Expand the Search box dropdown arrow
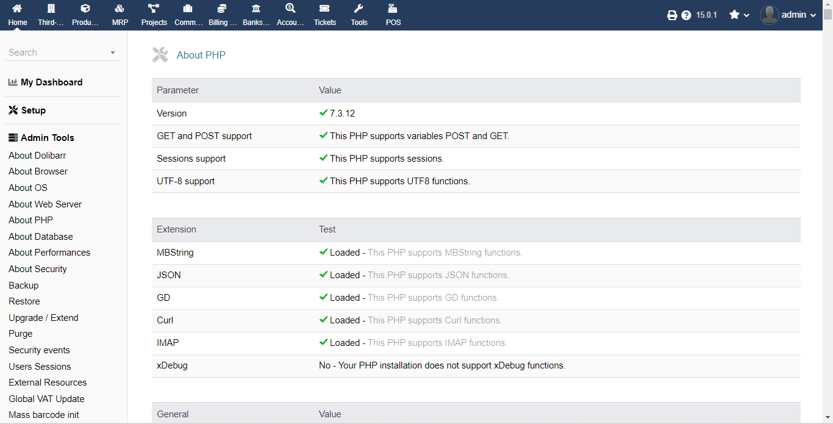The image size is (833, 424). coord(113,53)
